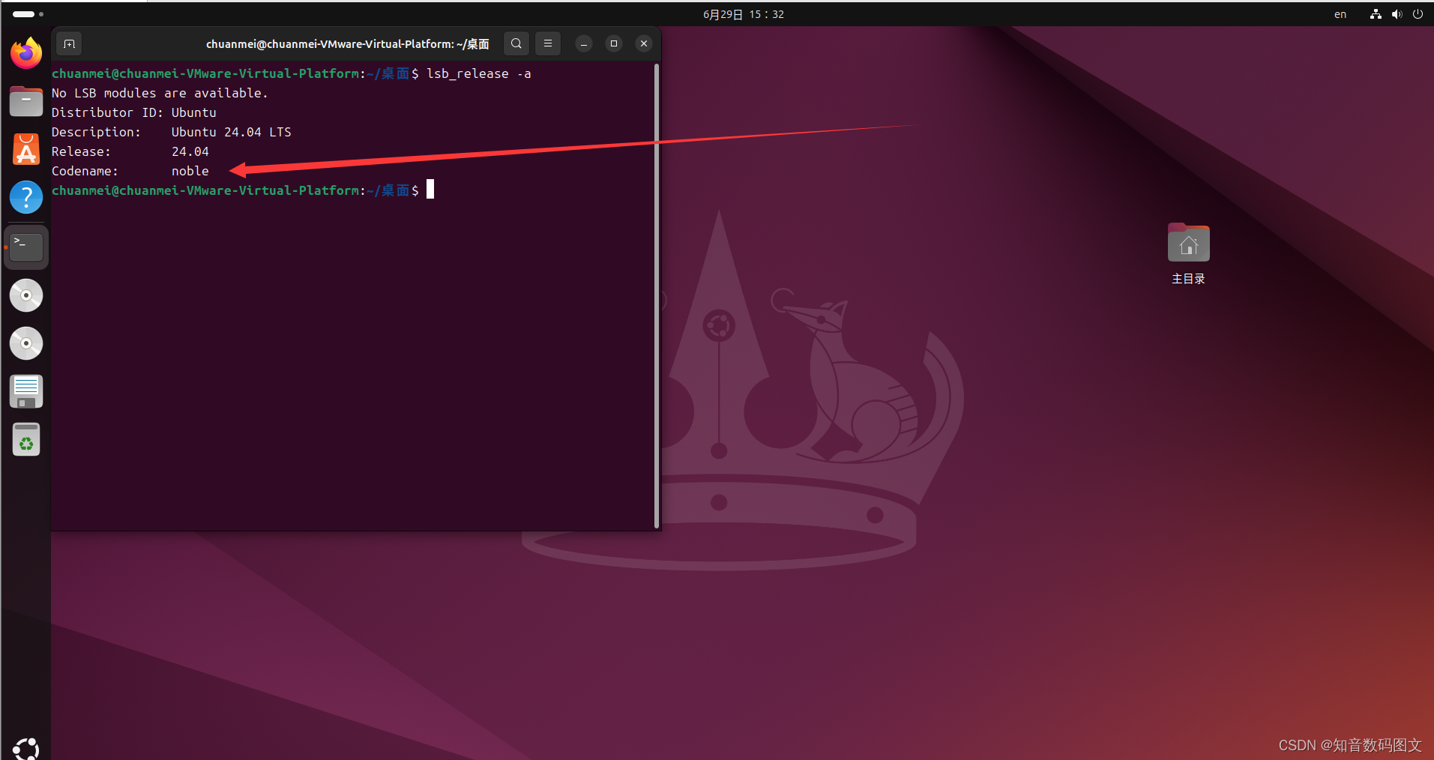This screenshot has width=1434, height=760.
Task: Expand the system status tray menu
Action: (1396, 13)
